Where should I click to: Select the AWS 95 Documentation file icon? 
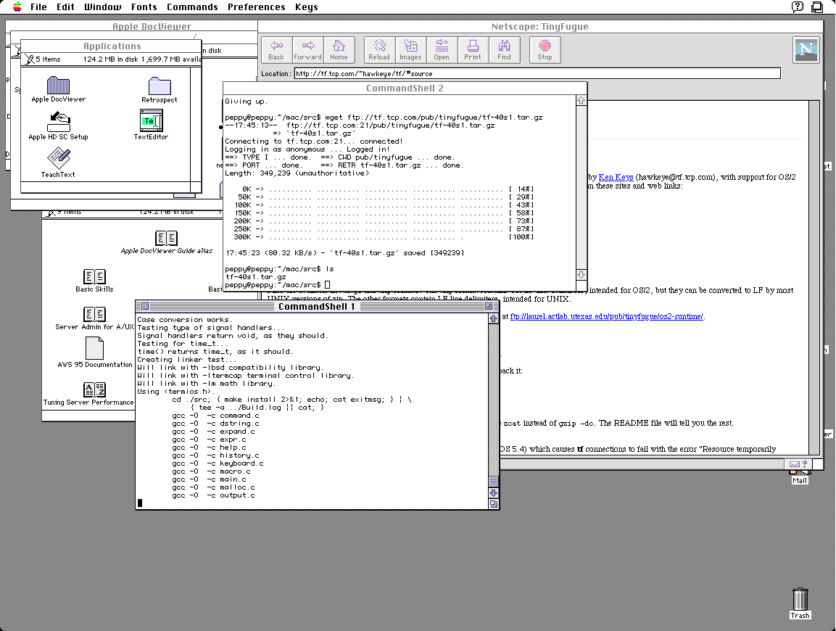[x=94, y=348]
